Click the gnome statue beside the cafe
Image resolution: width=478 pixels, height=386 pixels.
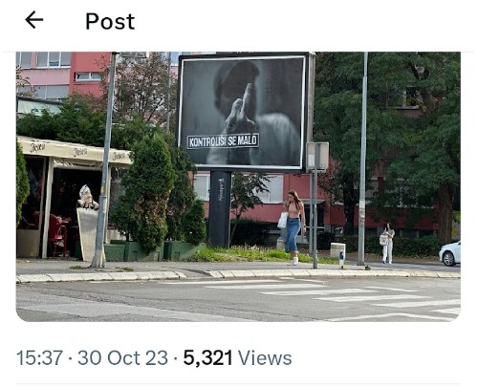point(87,198)
